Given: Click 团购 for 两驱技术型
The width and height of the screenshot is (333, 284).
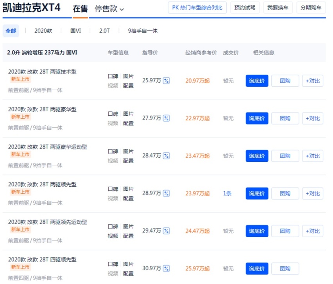Looking at the screenshot, I should [285, 80].
